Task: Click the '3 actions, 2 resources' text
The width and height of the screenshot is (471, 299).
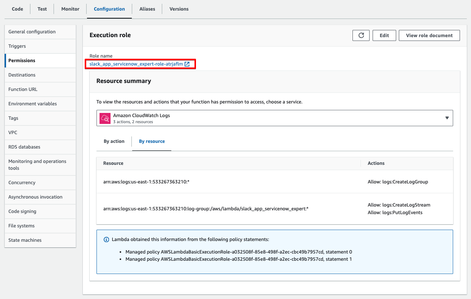Action: tap(133, 122)
